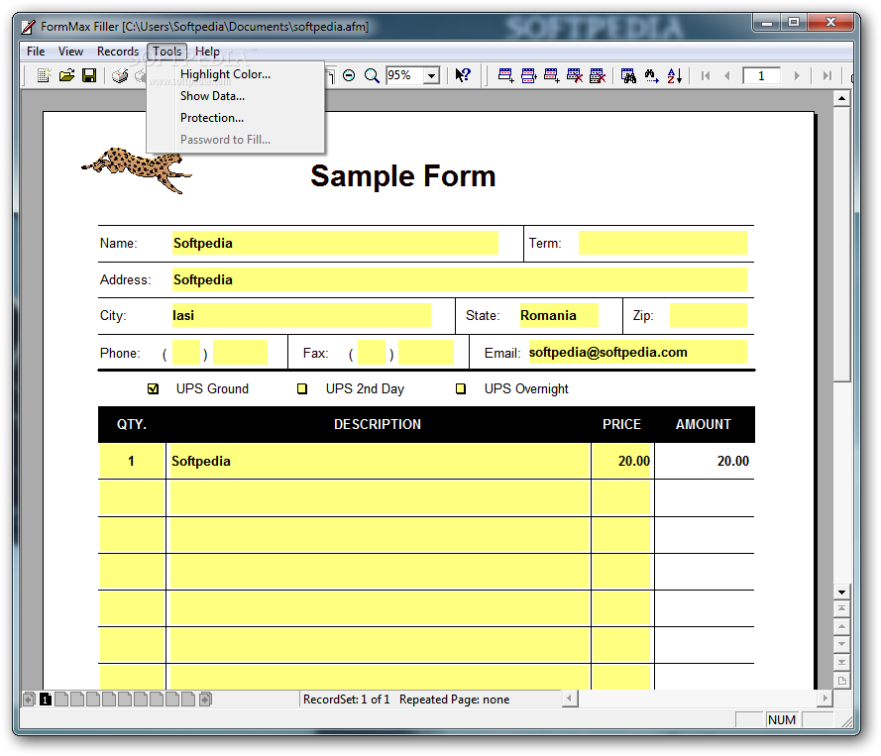Click the Address field
The width and height of the screenshot is (881, 756).
(x=460, y=279)
